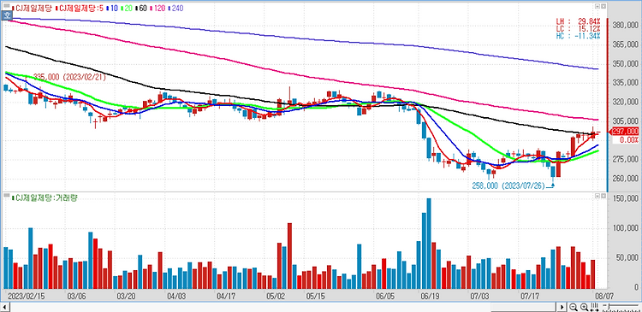Zoom out with the minus magnifier icon
642x312 pixels.
[574, 307]
